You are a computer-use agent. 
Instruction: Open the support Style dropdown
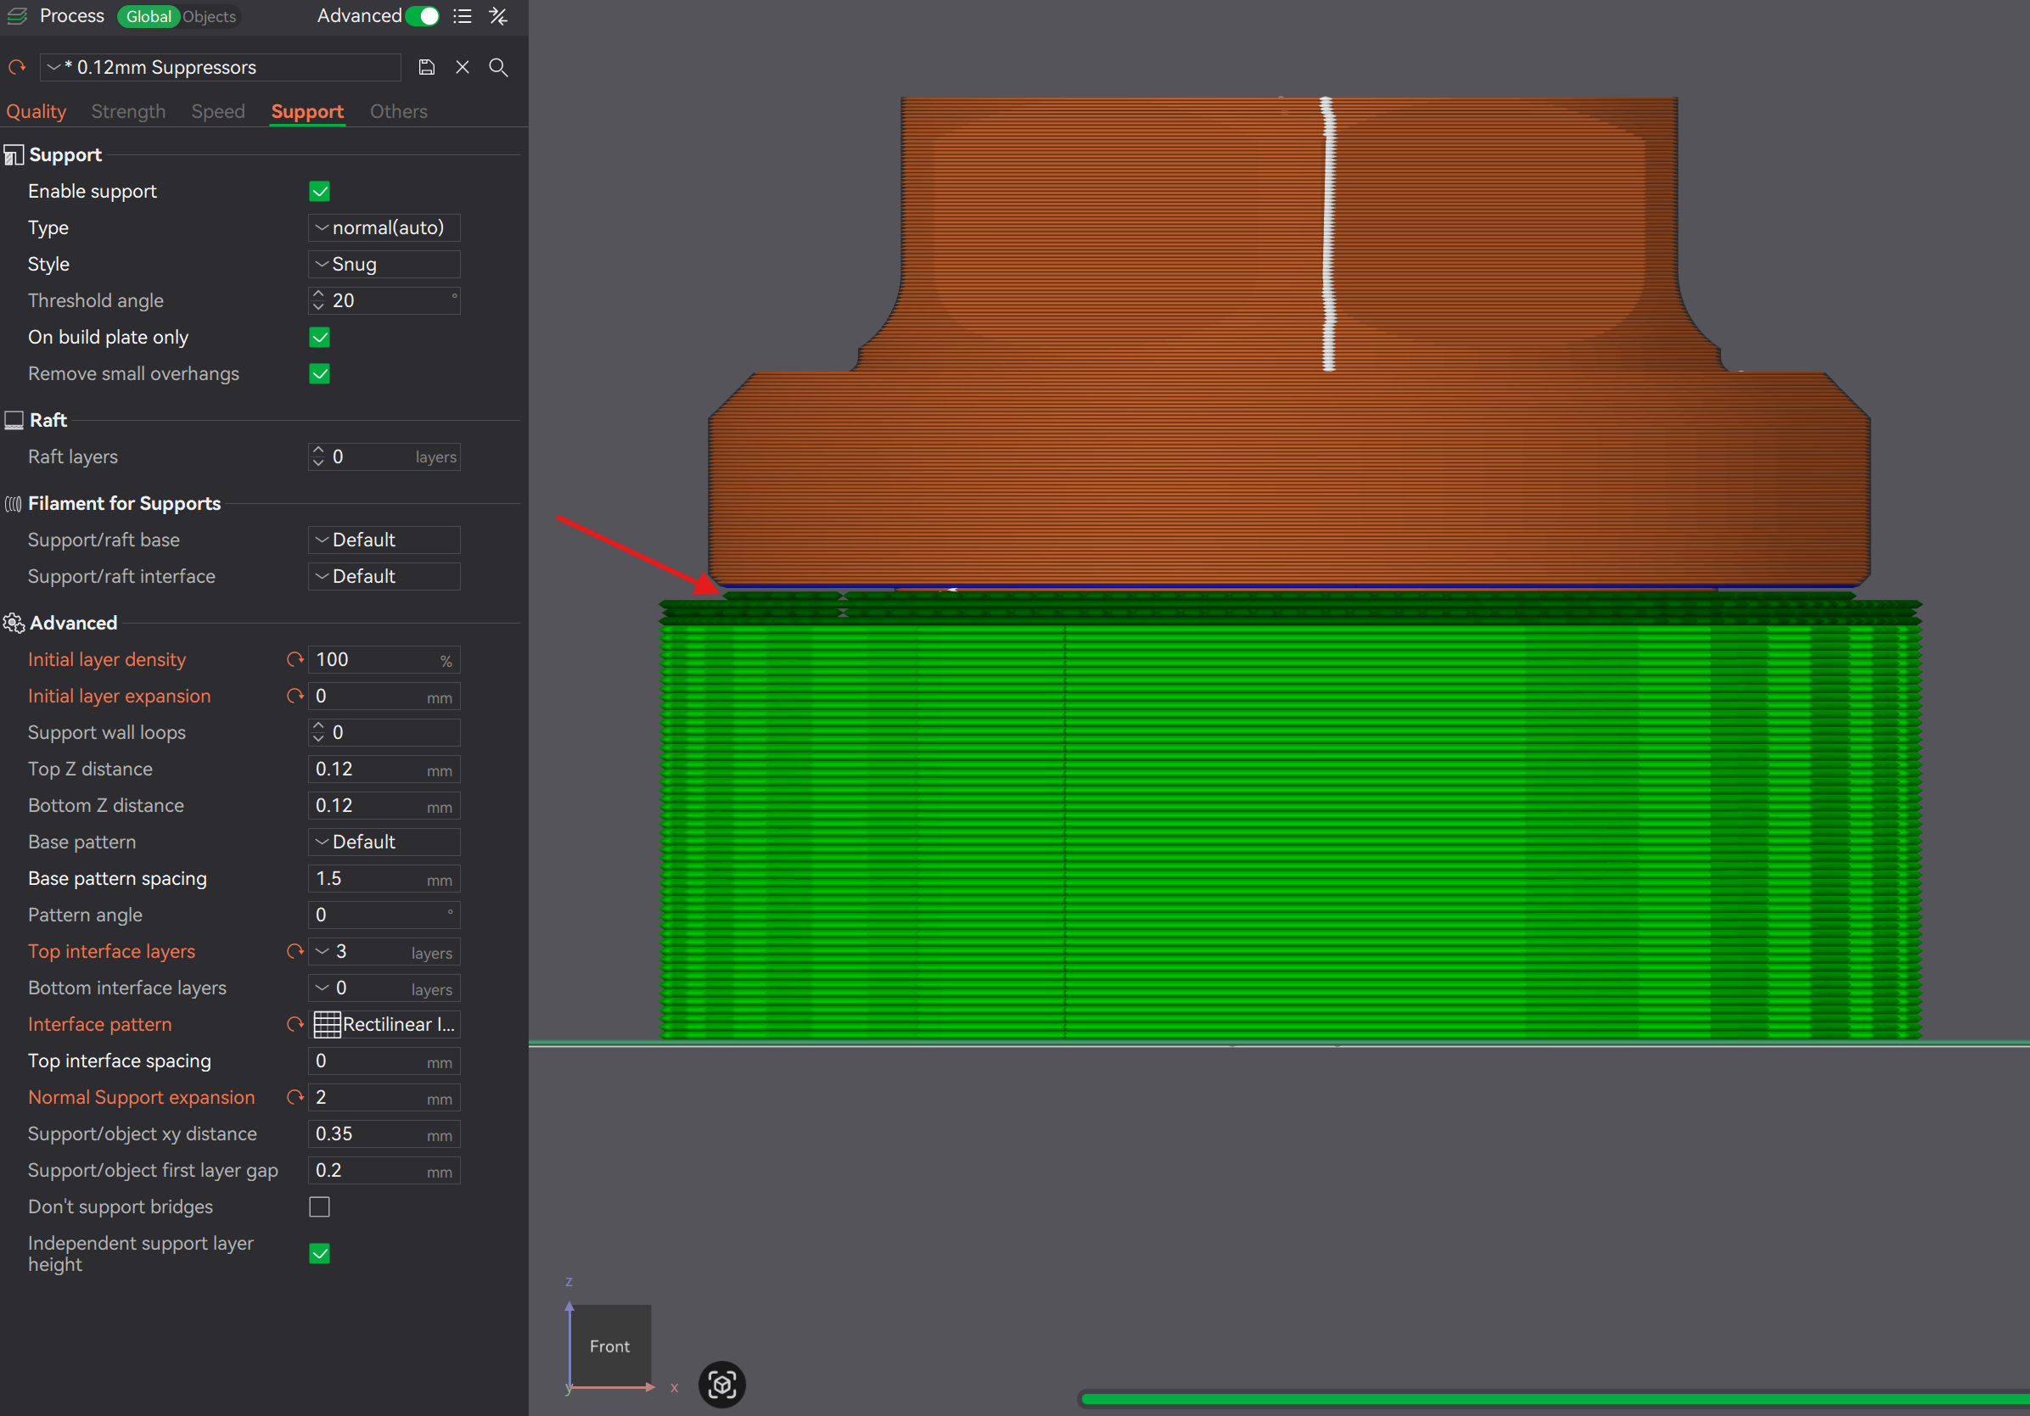click(x=384, y=265)
